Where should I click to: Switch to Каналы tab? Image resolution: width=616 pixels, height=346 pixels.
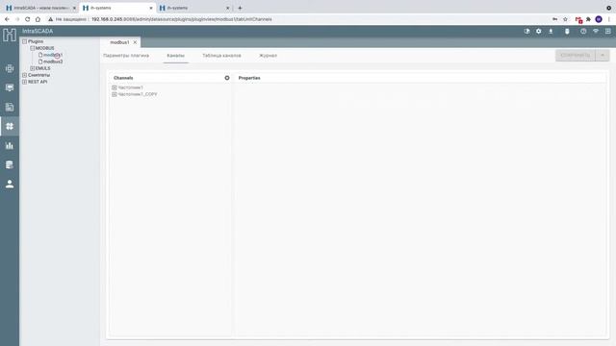click(x=175, y=56)
